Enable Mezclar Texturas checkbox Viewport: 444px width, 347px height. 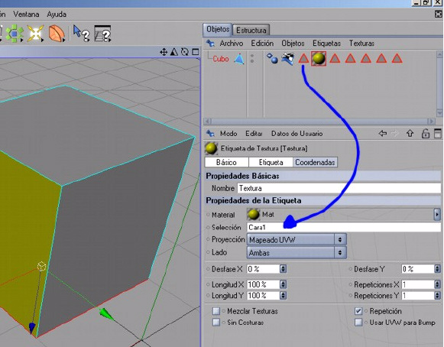click(x=216, y=311)
